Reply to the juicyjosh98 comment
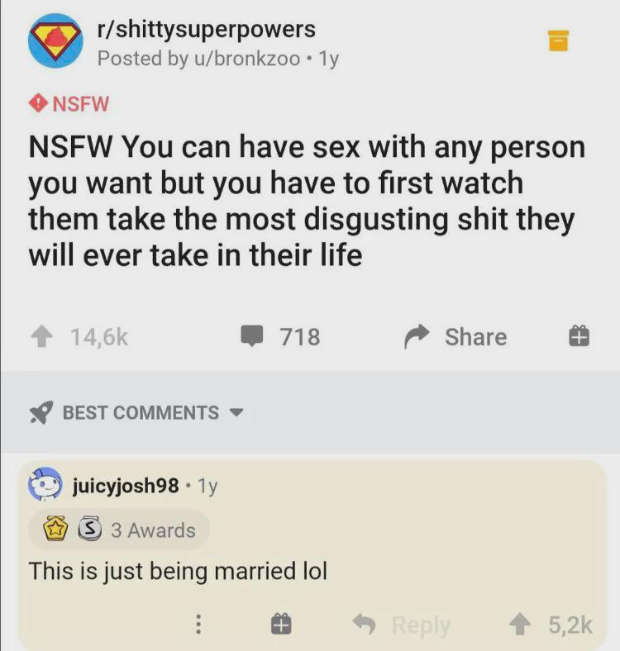The height and width of the screenshot is (651, 620). tap(402, 624)
